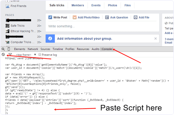174x115 pixels.
Task: Click the console line 'var friends = new Array();'
Action: point(25,74)
